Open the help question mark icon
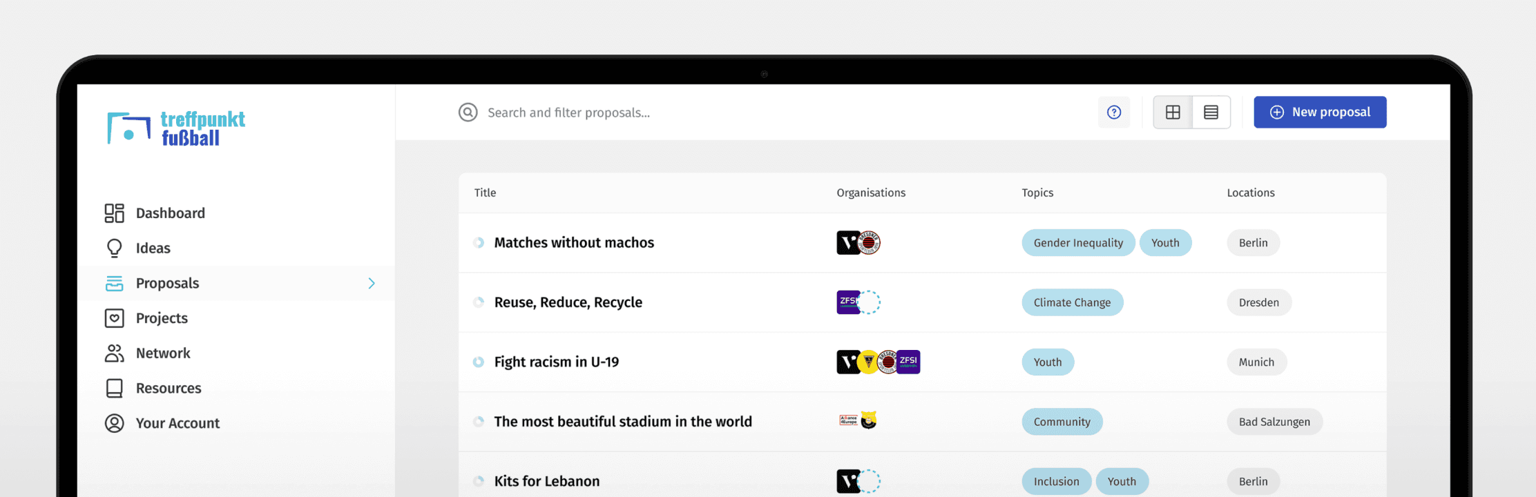 [x=1114, y=113]
